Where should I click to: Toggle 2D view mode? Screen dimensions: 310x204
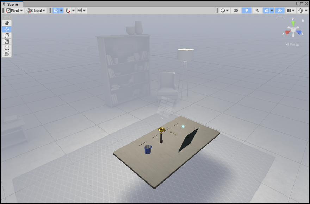point(236,11)
